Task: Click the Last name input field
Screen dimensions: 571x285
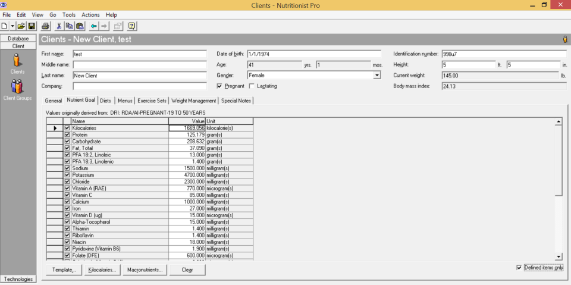Action: coord(139,76)
